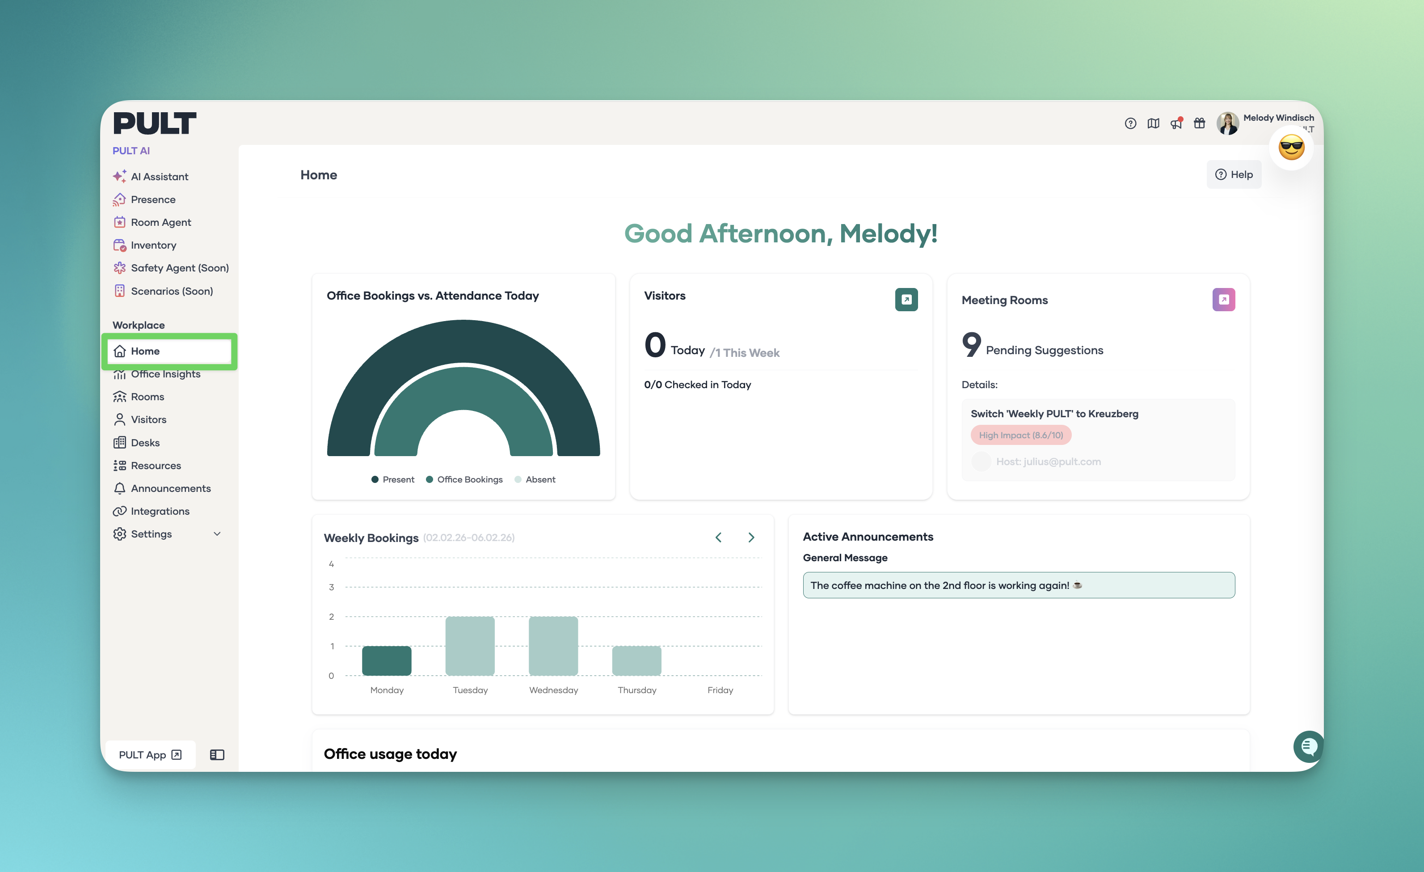The height and width of the screenshot is (872, 1424).
Task: Open the Meeting Rooms card arrow icon
Action: [1223, 300]
